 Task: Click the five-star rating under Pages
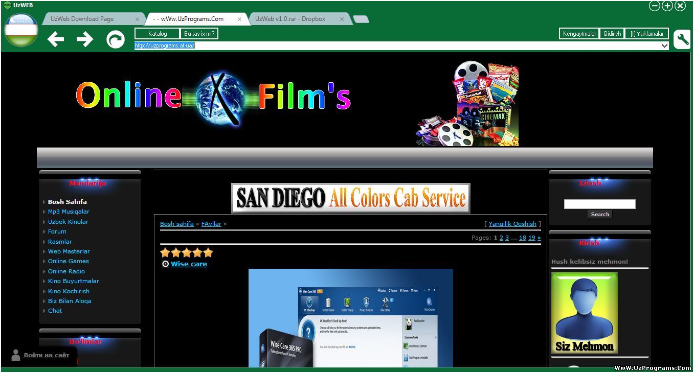click(x=187, y=252)
